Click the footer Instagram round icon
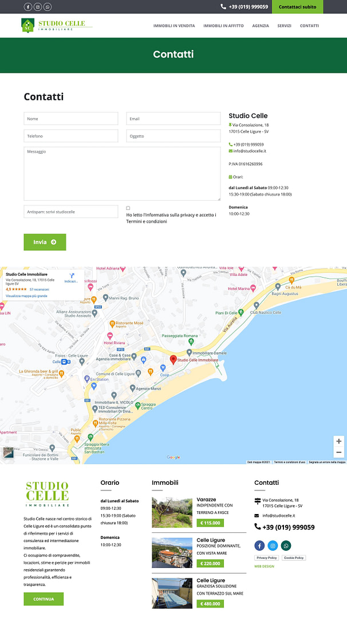 (273, 546)
